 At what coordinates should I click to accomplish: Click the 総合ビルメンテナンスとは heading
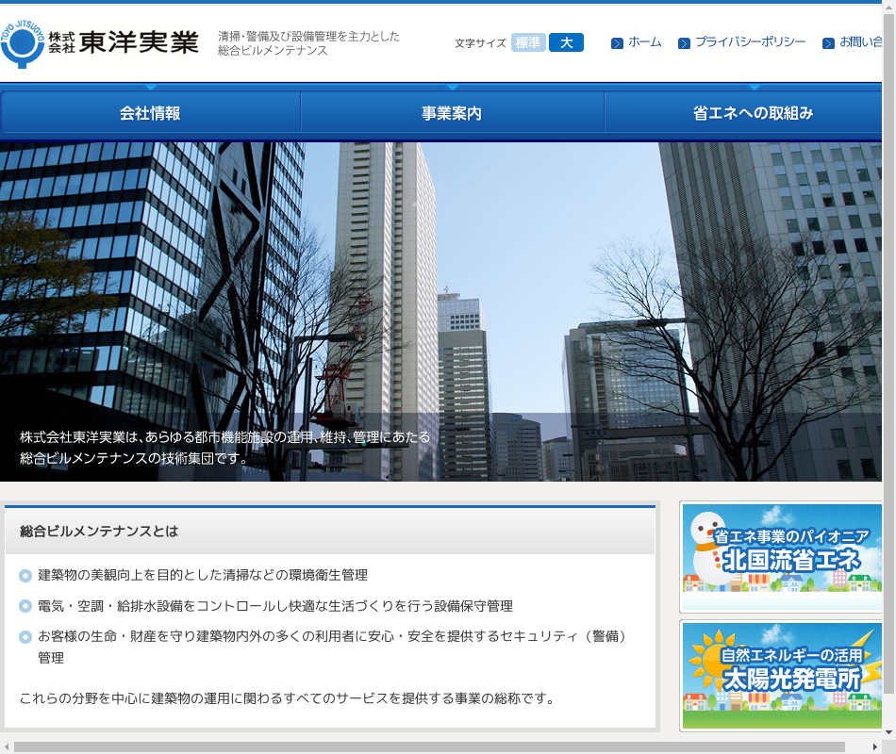tap(99, 532)
